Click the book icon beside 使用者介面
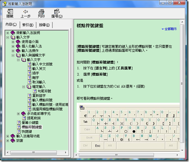Image resolution: width=189 pixels, height=162 pixels. (18, 42)
